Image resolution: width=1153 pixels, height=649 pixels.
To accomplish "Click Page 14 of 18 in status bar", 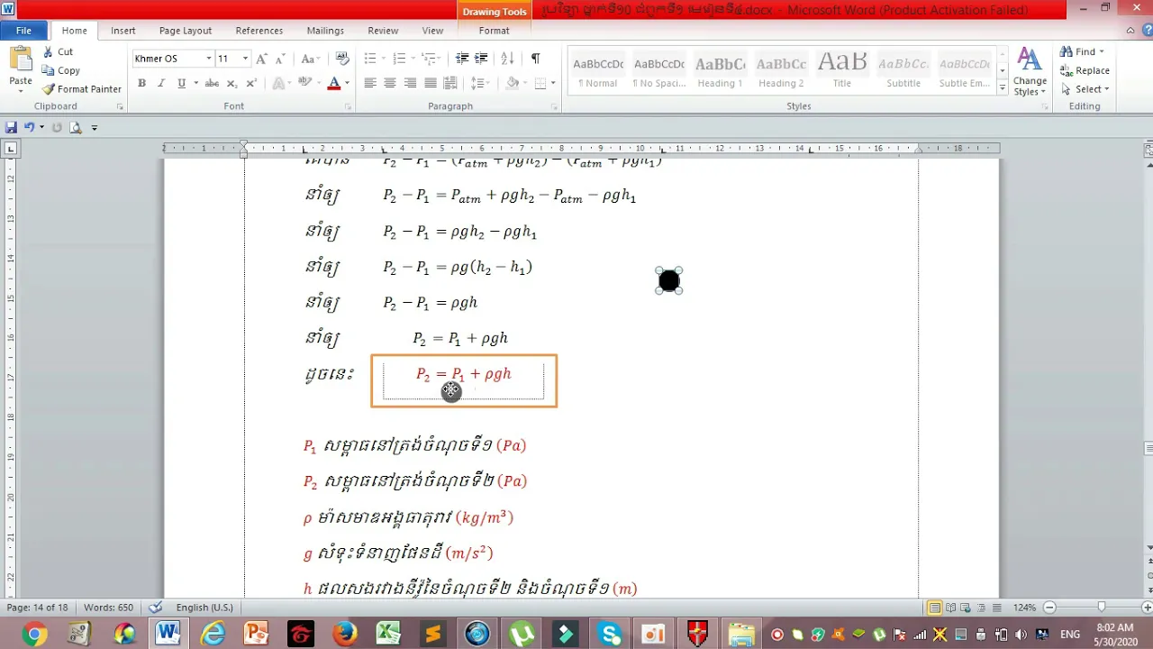I will click(x=38, y=608).
